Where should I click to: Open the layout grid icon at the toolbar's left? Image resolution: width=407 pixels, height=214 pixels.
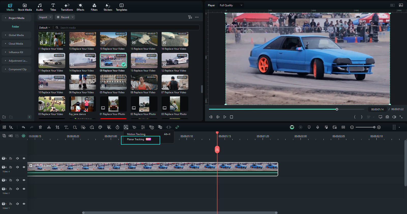[x=4, y=127]
